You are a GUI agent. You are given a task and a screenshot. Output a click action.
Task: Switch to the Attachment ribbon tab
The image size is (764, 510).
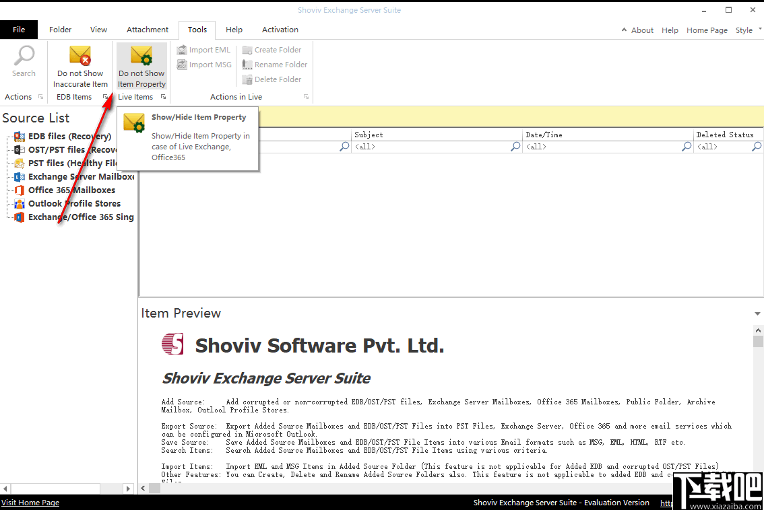pyautogui.click(x=147, y=29)
